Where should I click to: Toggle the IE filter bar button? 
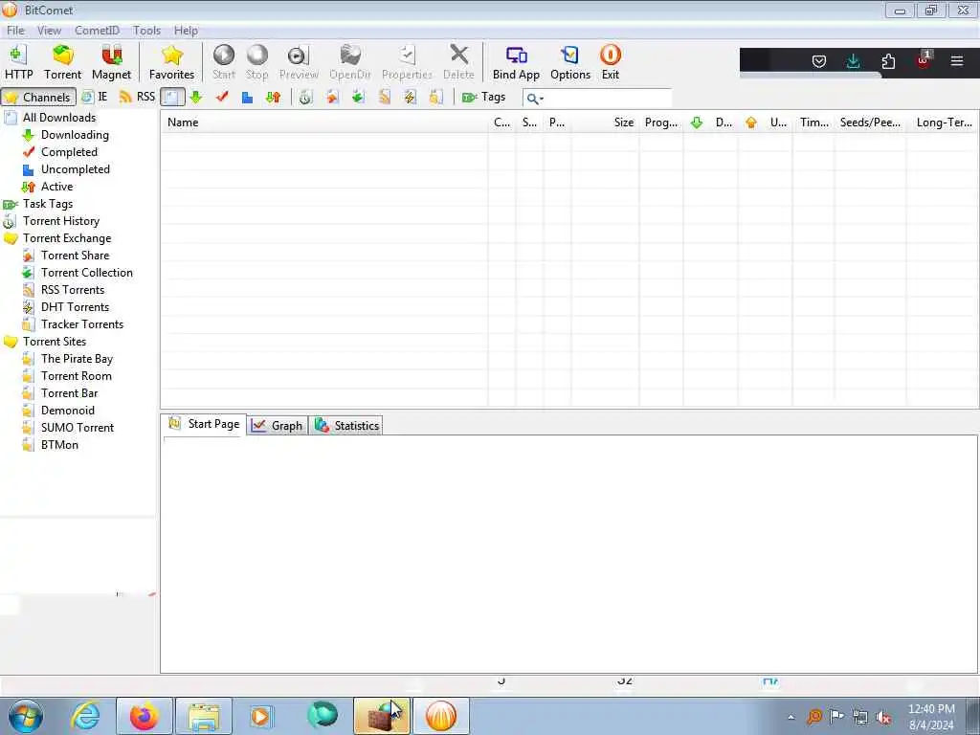(95, 97)
